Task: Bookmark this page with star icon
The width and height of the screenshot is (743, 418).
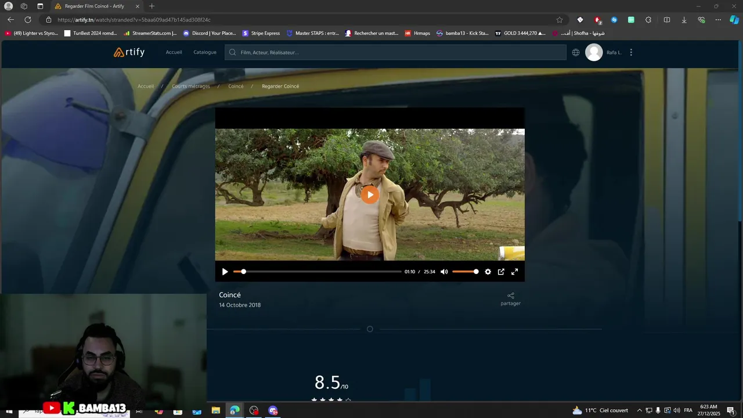Action: click(560, 20)
